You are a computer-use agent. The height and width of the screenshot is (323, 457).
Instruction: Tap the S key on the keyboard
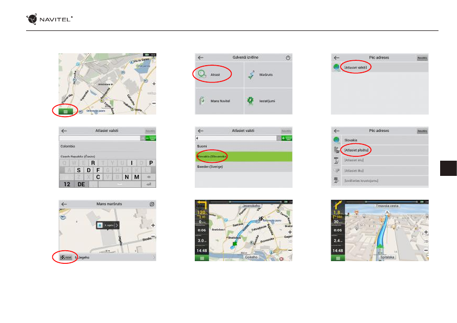(x=79, y=170)
